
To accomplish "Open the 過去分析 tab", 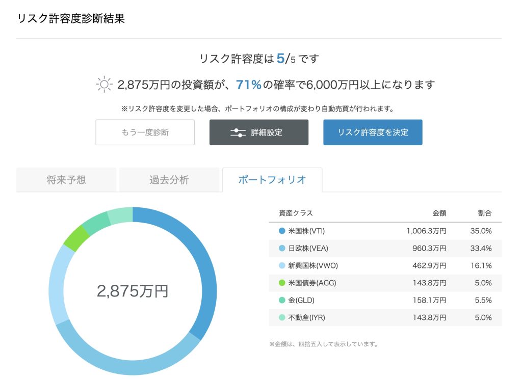I will tap(169, 180).
